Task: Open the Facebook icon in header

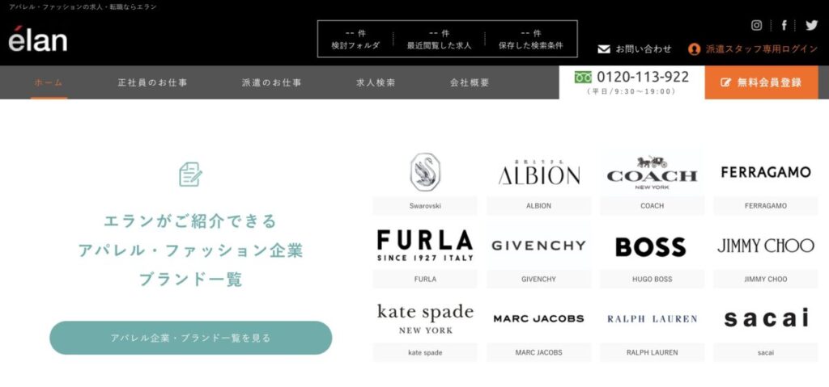Action: tap(784, 25)
